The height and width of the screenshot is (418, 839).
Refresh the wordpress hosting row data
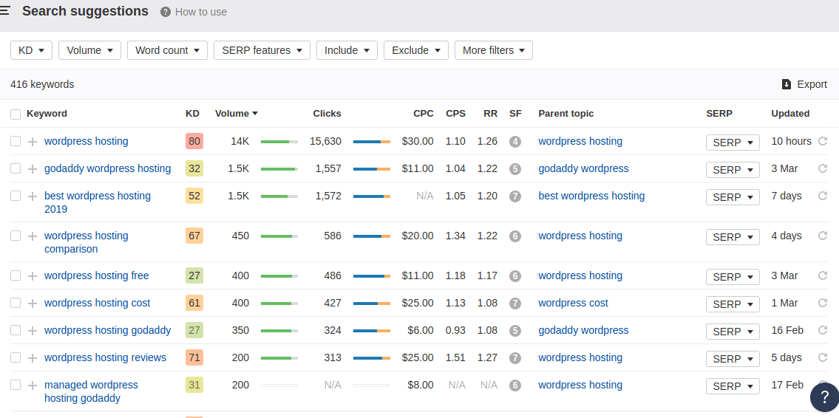(823, 141)
